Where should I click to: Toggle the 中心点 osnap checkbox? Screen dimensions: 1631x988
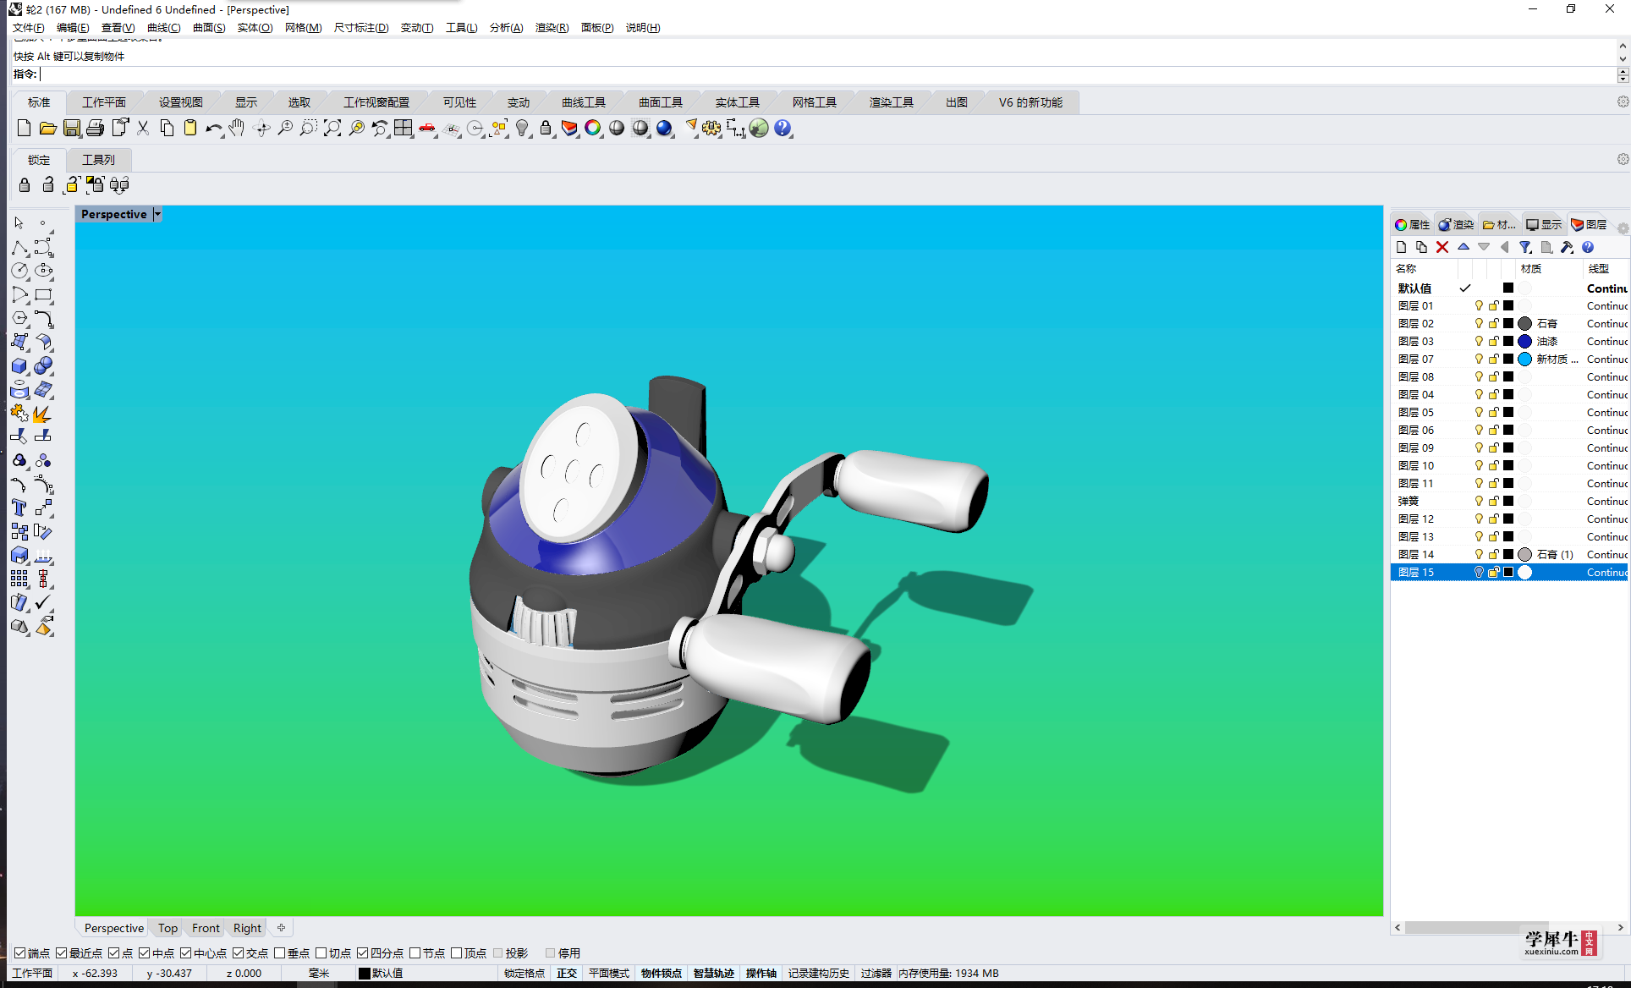[x=185, y=953]
